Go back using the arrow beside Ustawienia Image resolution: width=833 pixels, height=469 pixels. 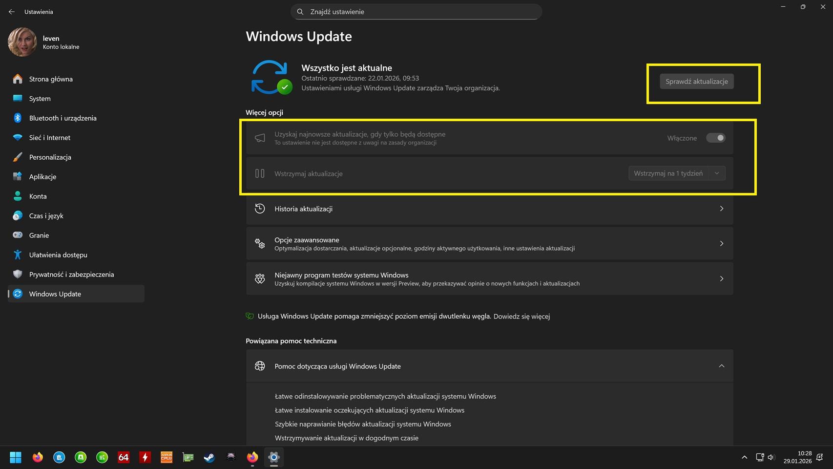(12, 12)
